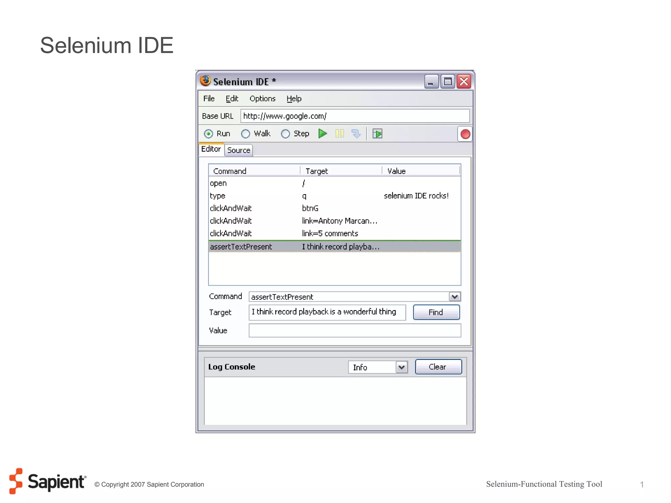Click inside the Log Console output area
671x503 pixels.
335,401
